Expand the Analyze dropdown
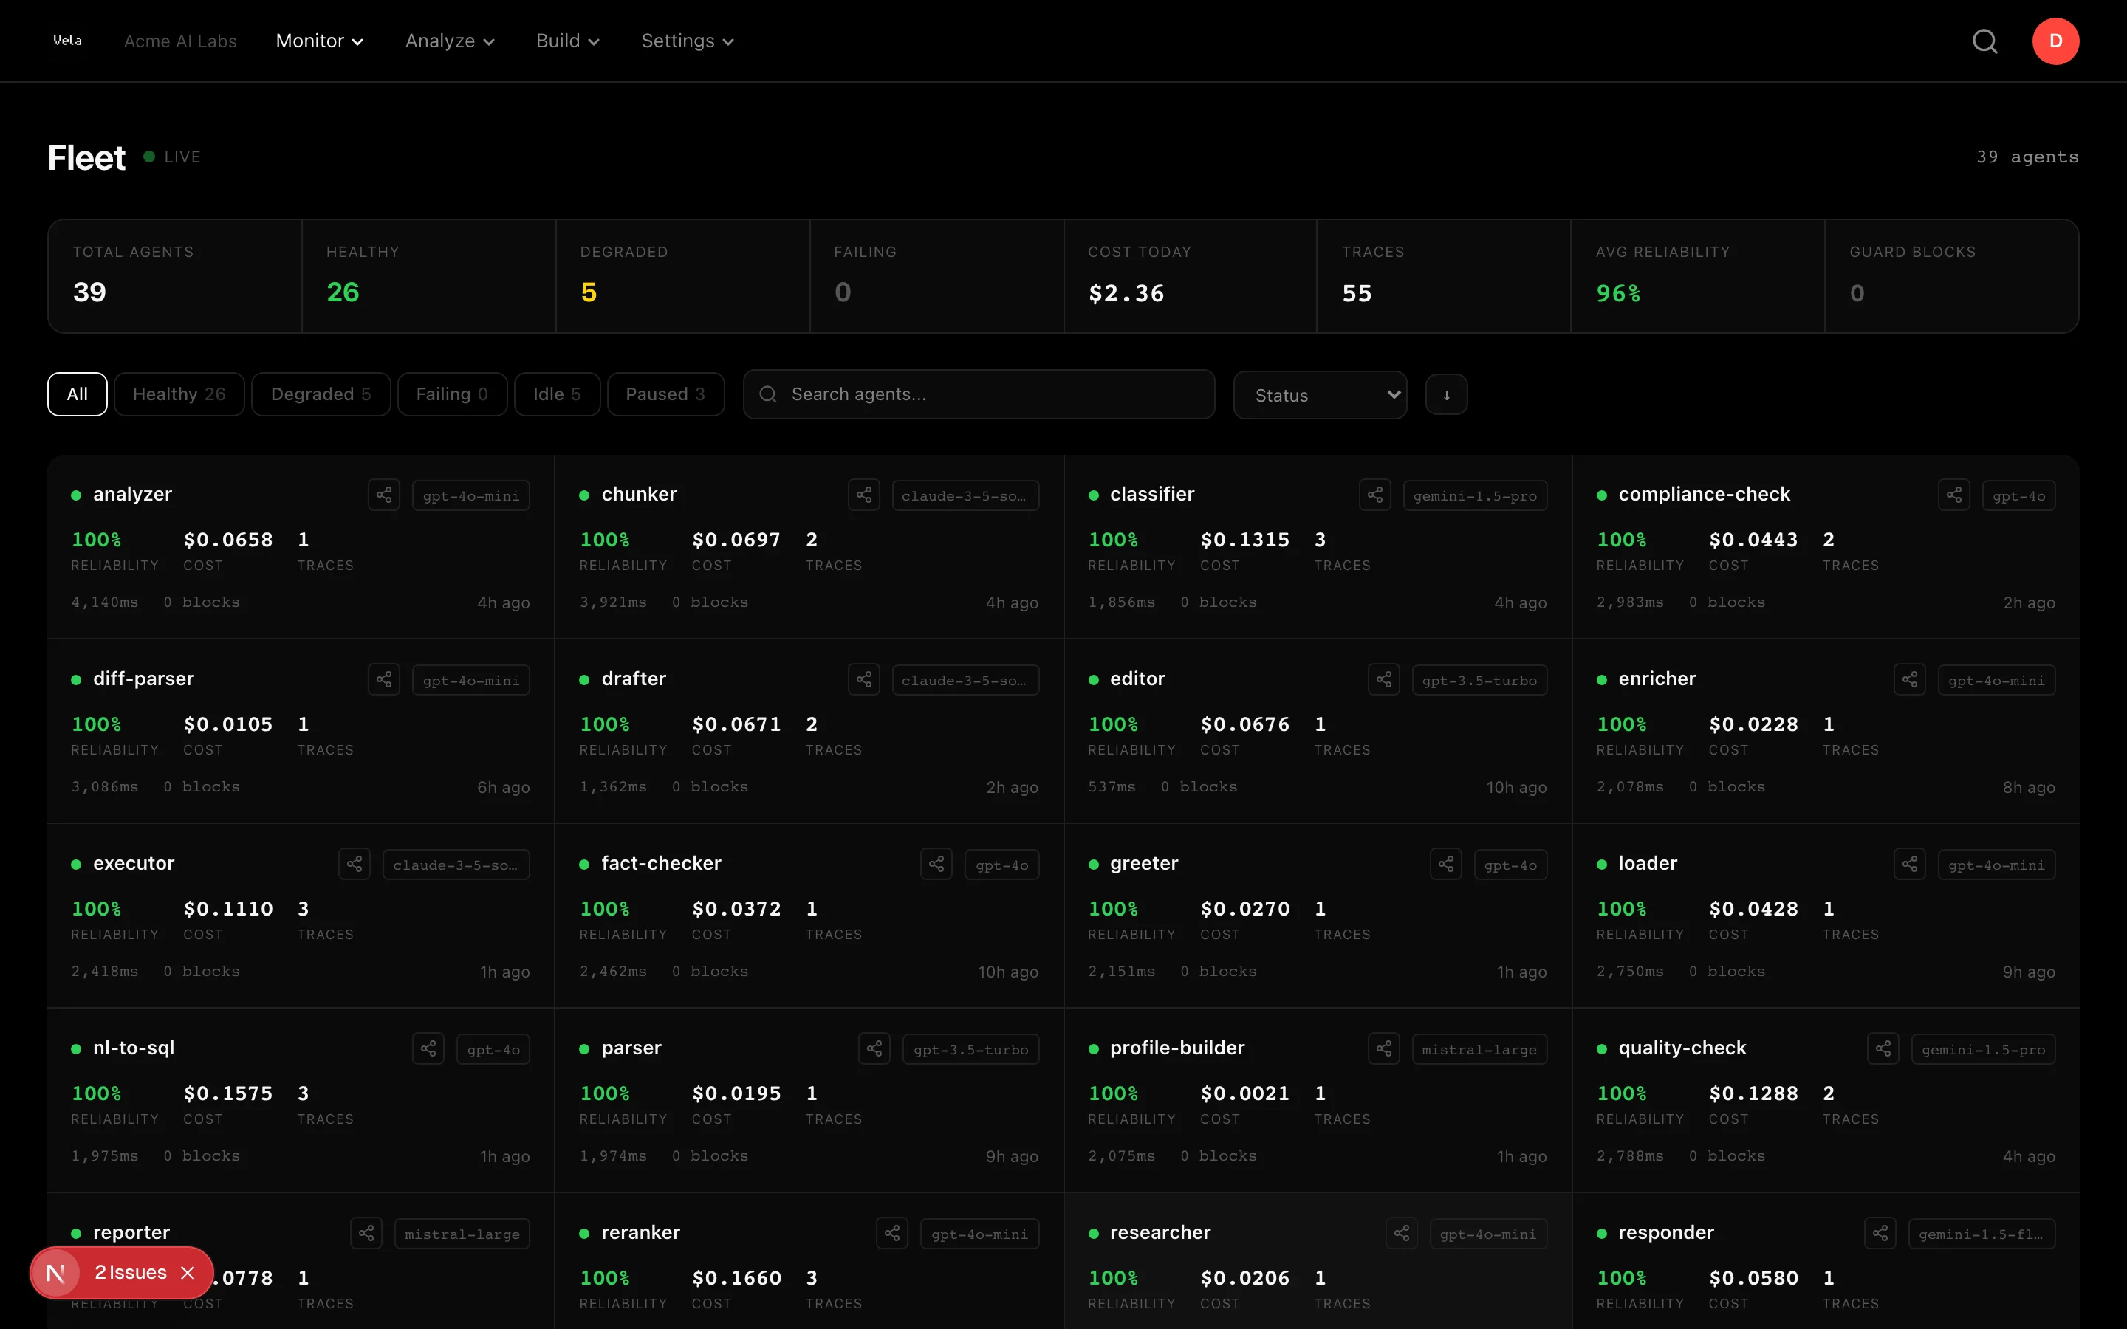The height and width of the screenshot is (1329, 2127). pyautogui.click(x=450, y=41)
